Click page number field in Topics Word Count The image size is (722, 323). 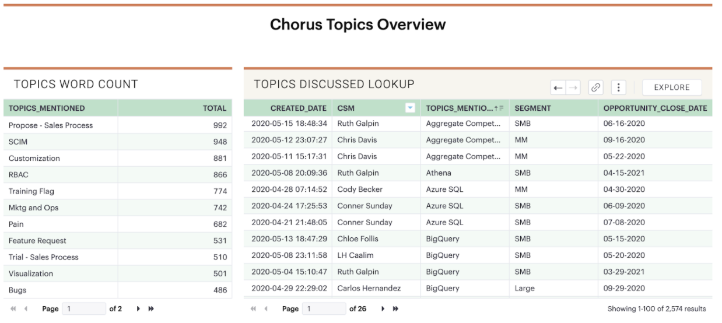pos(85,309)
